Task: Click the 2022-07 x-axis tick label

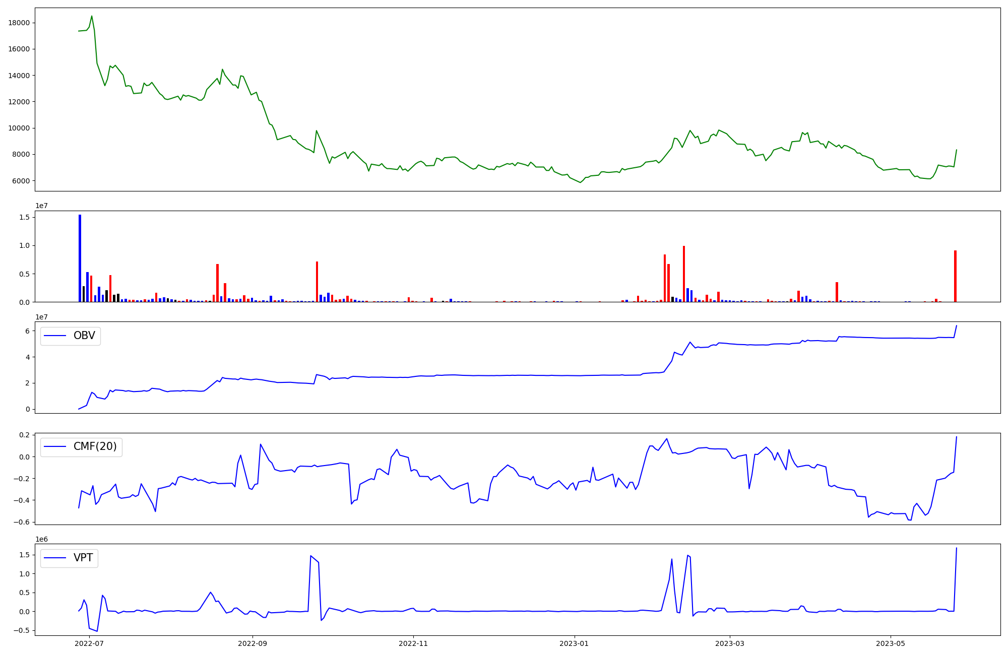Action: [x=89, y=643]
